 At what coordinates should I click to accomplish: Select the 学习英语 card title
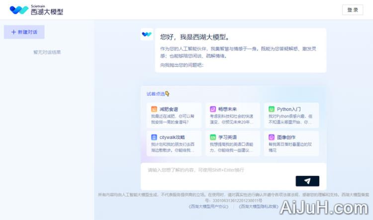(227, 137)
